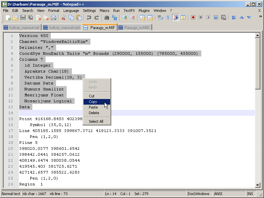Toggle the indent guide toolbar icon
The height and width of the screenshot is (198, 264).
176,17
